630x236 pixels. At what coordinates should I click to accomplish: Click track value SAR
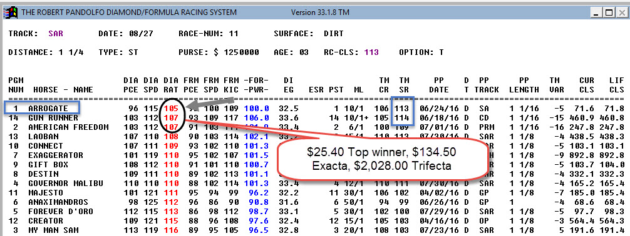point(56,34)
